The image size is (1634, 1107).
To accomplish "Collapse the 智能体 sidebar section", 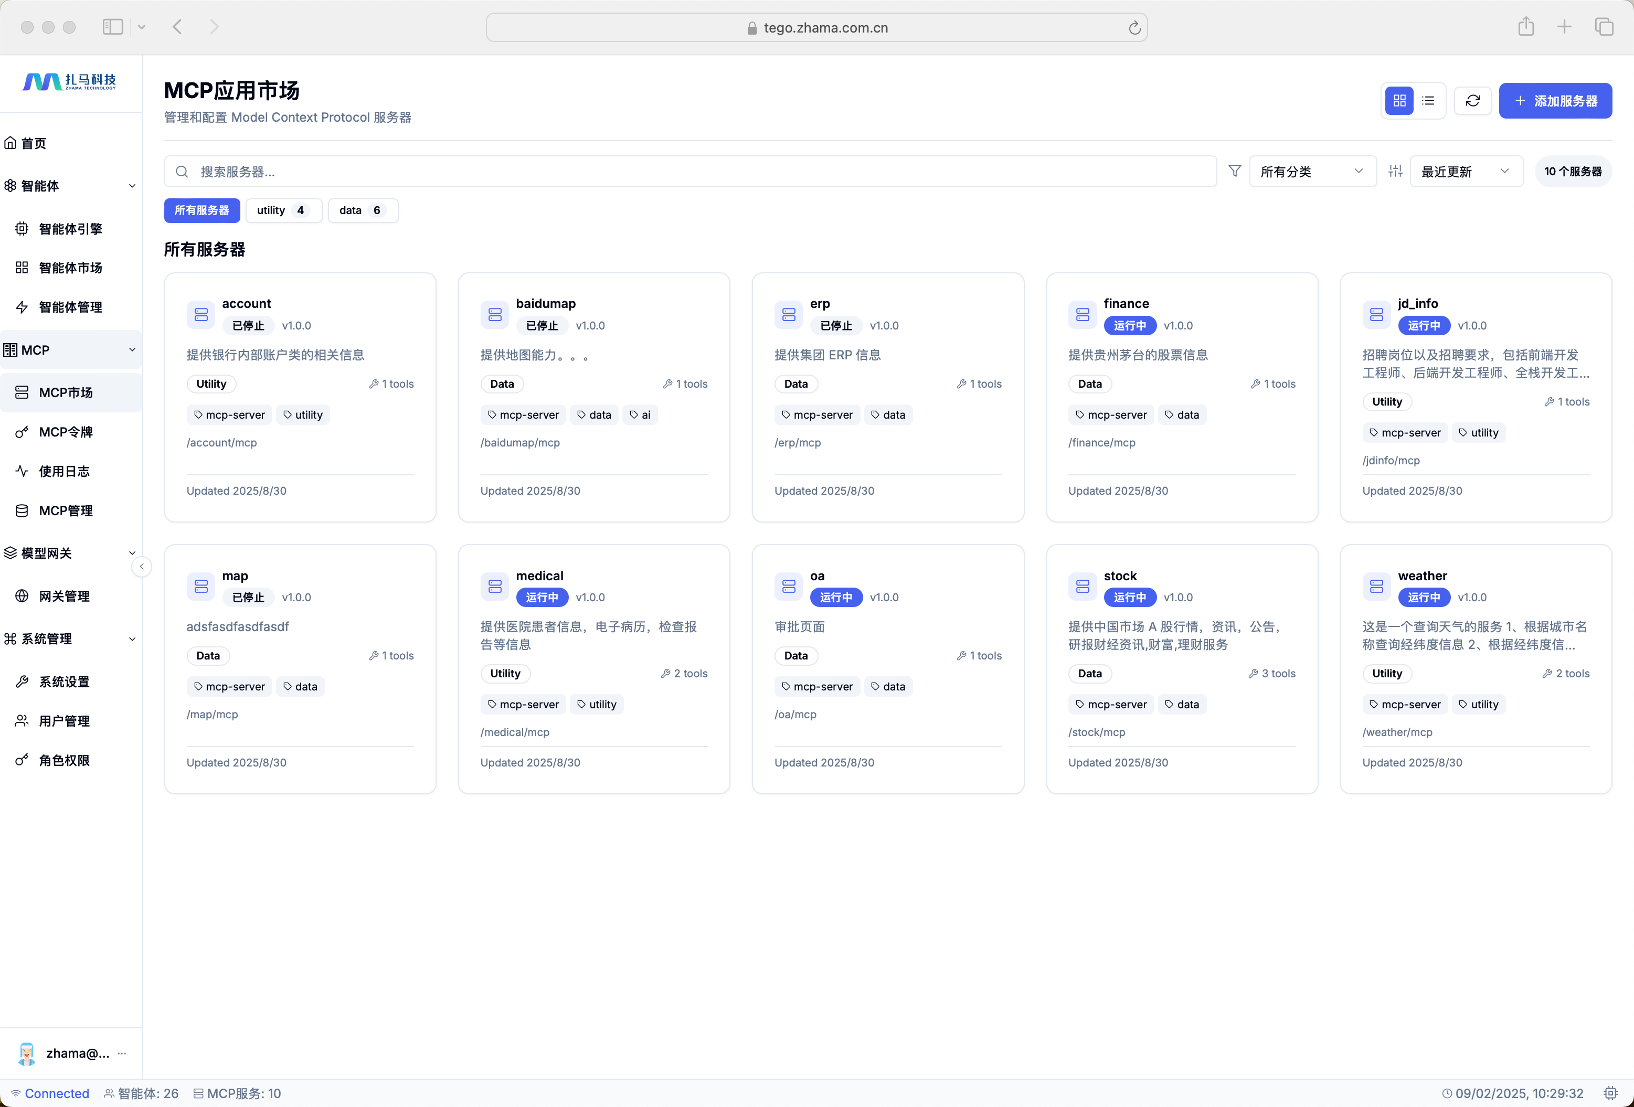I will coord(132,186).
